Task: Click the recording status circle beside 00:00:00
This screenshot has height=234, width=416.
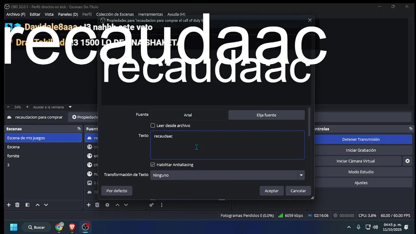Action: 335,215
